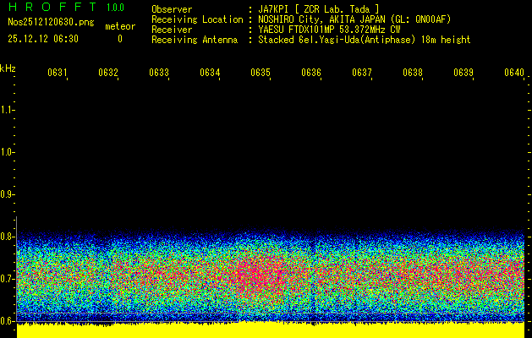Click the 0631 time marker
This screenshot has width=532, height=338.
pyautogui.click(x=57, y=73)
